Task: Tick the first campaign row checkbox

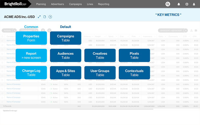Action: (2, 41)
